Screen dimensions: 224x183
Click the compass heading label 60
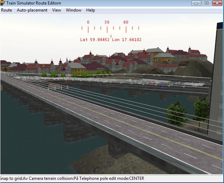point(126,22)
